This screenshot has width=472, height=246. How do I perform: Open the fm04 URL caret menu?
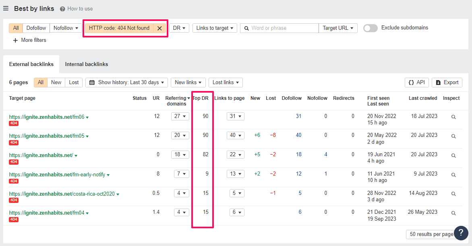tap(87, 213)
